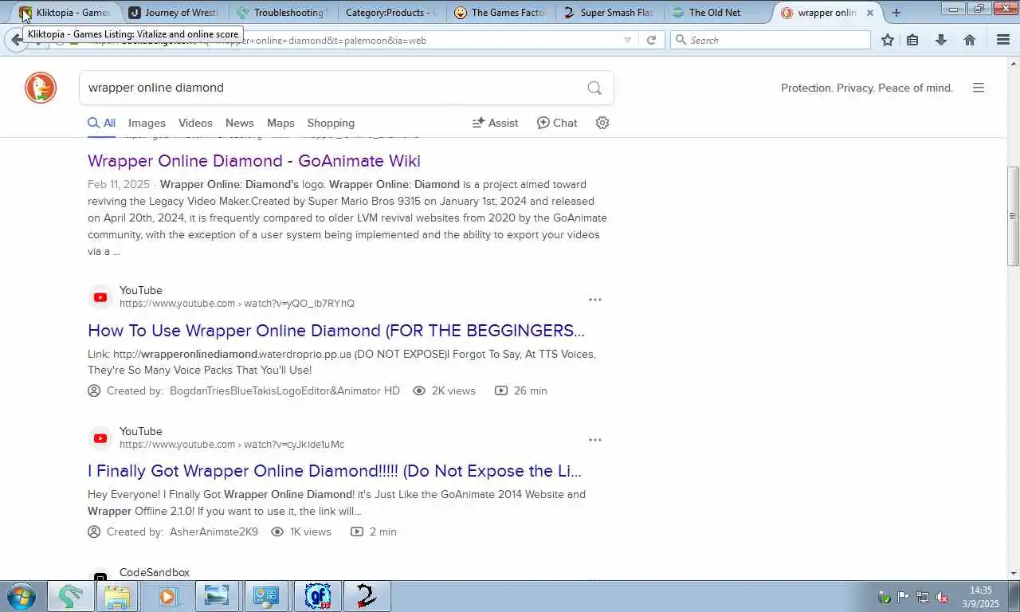Open more options for yQO_lb7RYhQ result
Screen dimensions: 1020x612
(594, 300)
